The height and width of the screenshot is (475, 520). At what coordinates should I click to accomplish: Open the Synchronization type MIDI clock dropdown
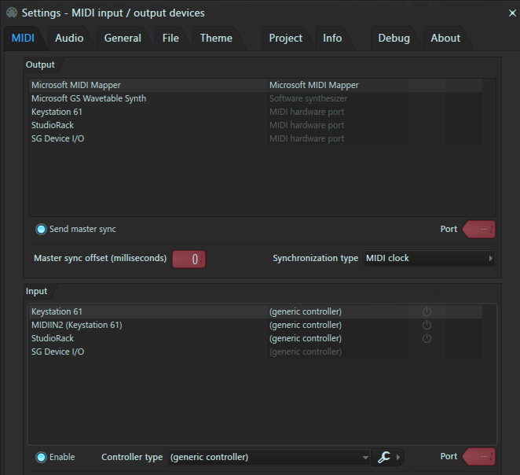[x=429, y=258]
